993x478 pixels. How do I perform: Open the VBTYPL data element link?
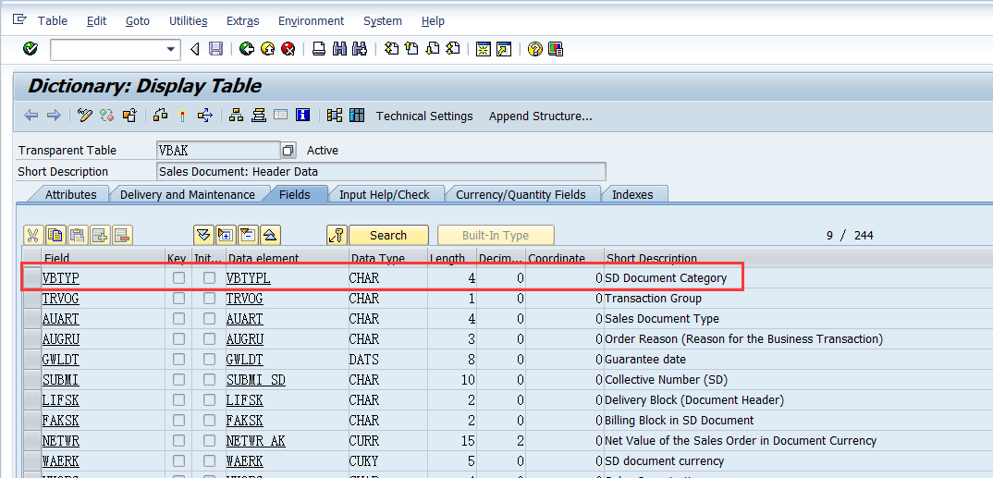[x=248, y=278]
